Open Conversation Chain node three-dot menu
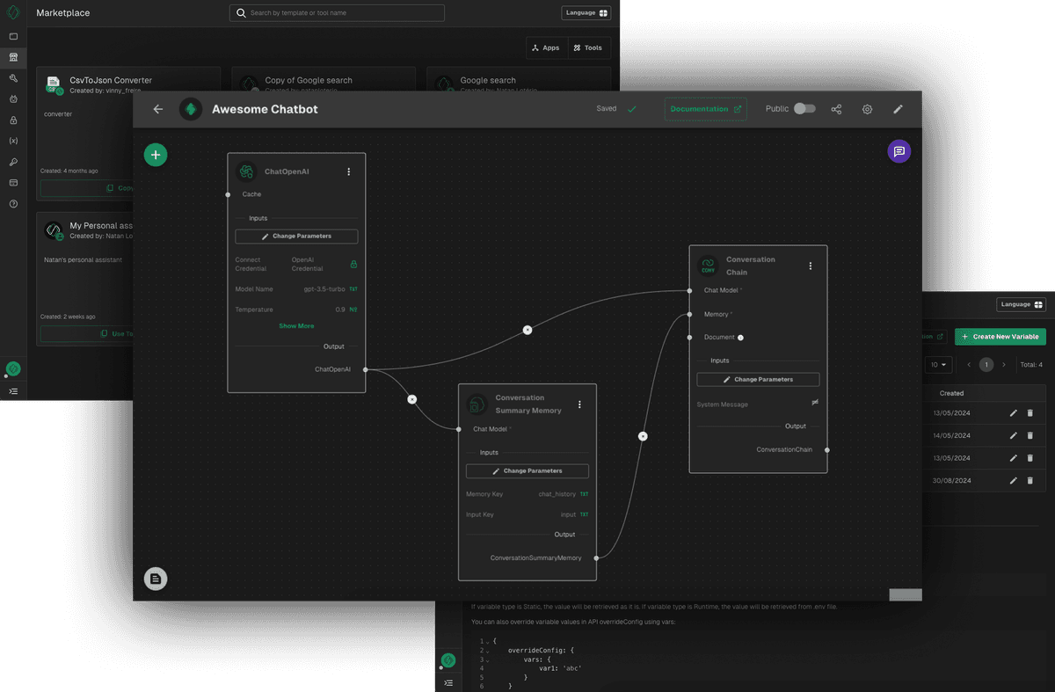 tap(811, 266)
